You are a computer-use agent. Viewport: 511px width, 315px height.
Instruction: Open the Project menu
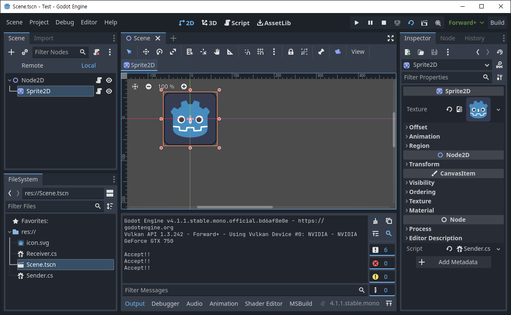click(39, 22)
